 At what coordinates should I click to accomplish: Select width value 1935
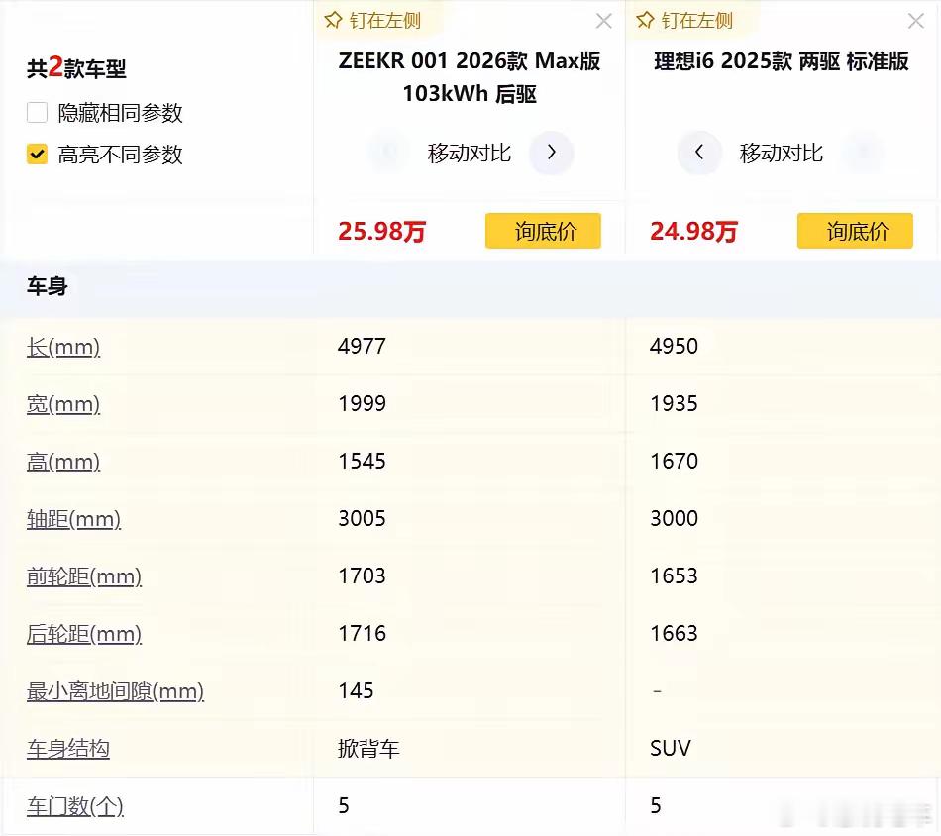point(674,404)
